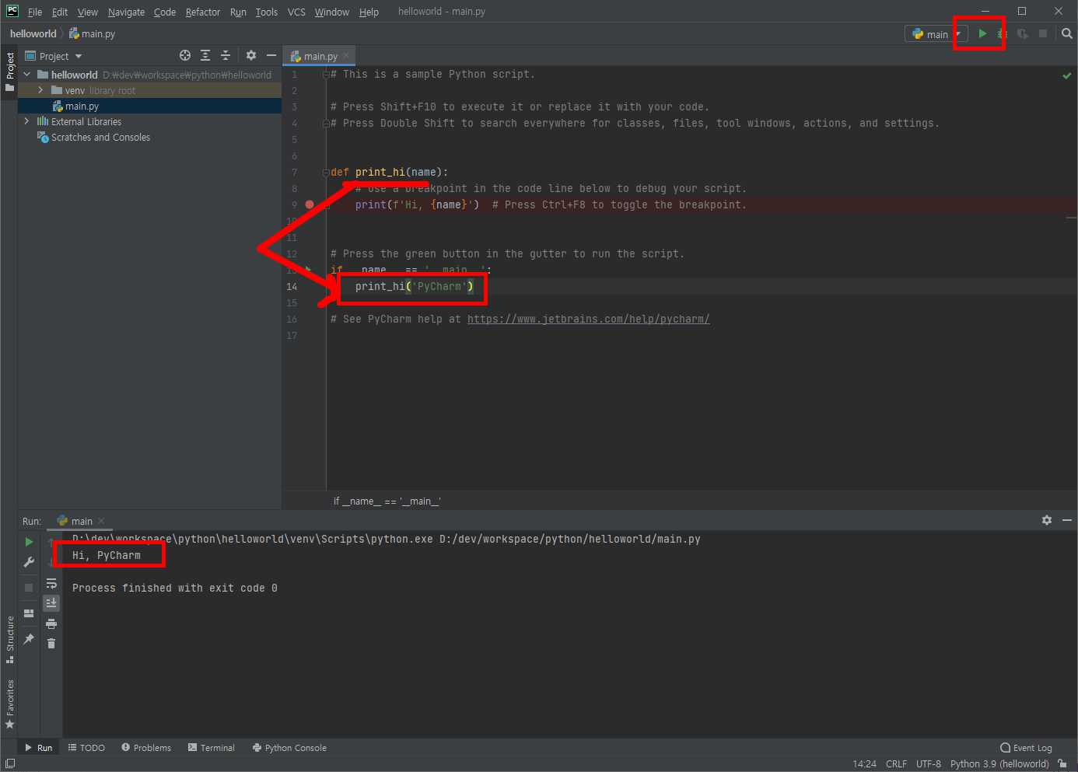Open Search Everywhere magnifier icon
This screenshot has width=1078, height=772.
(1067, 33)
